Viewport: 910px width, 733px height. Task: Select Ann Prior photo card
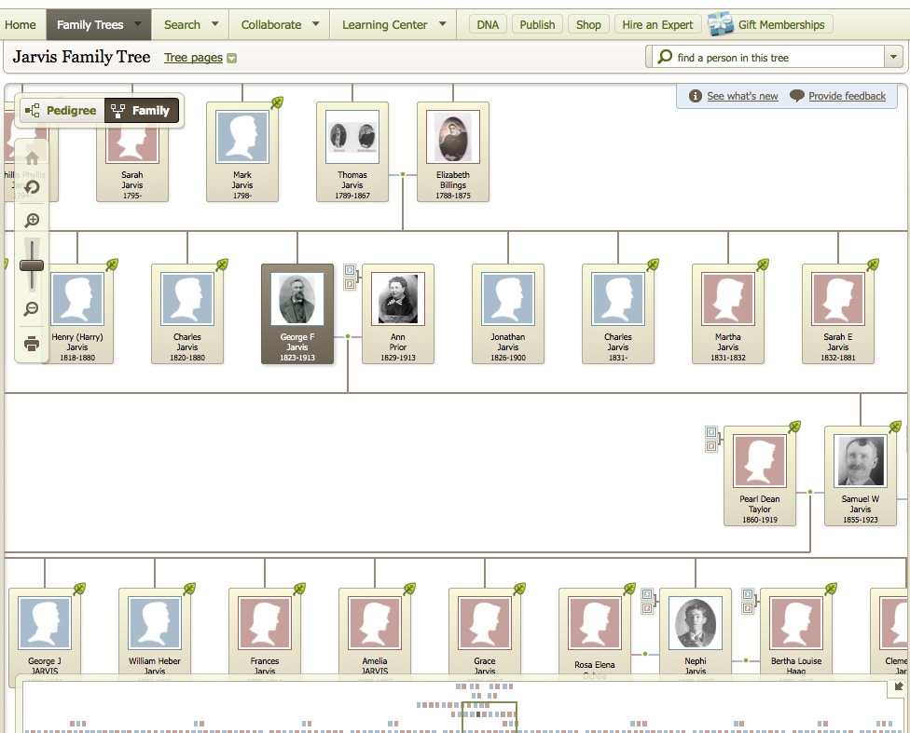pos(398,314)
